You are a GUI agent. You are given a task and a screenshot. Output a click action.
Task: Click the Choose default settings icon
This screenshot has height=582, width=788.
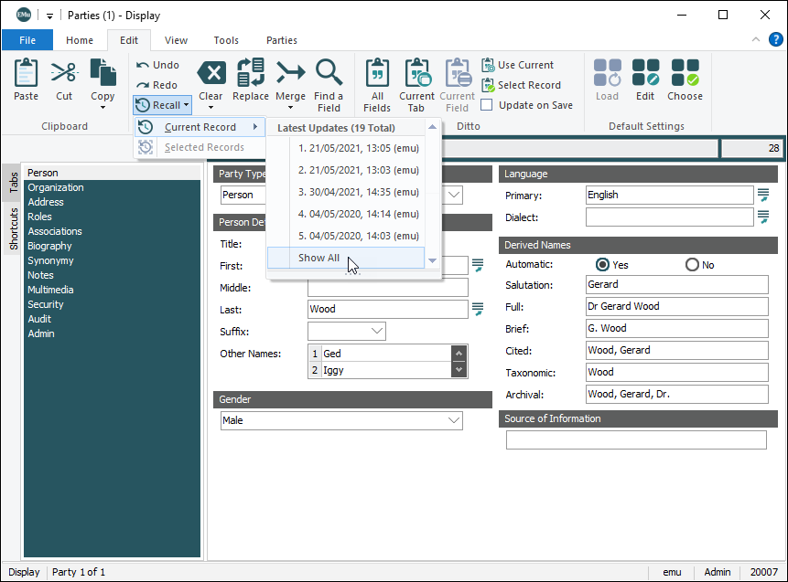[x=685, y=73]
